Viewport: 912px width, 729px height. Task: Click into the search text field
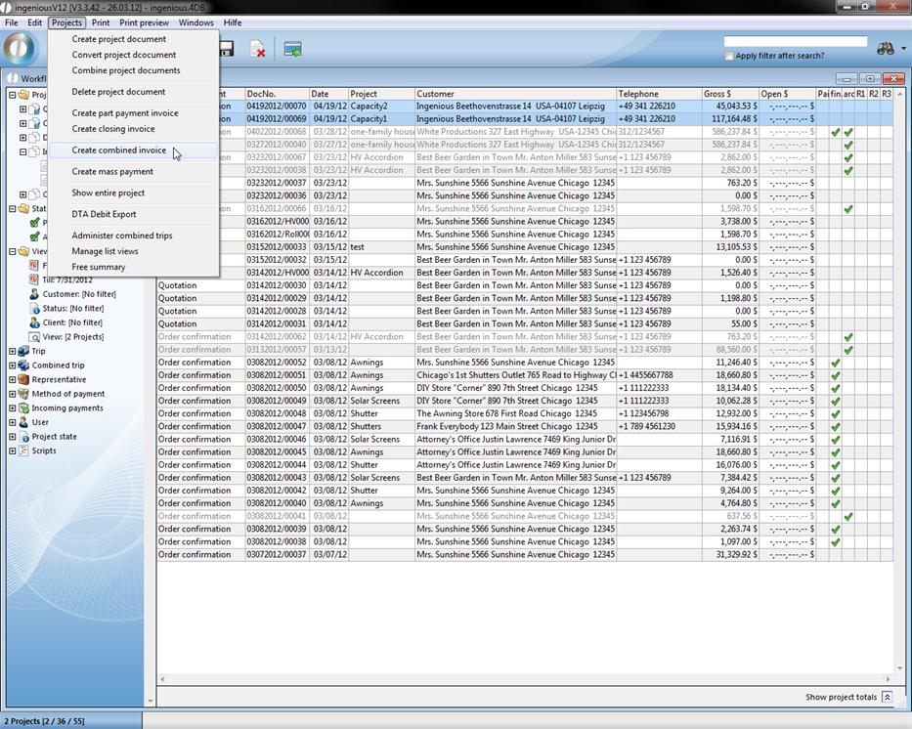pos(795,42)
